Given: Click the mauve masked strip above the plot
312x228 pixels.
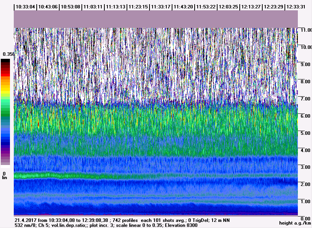Looking at the screenshot, I should click(x=156, y=19).
